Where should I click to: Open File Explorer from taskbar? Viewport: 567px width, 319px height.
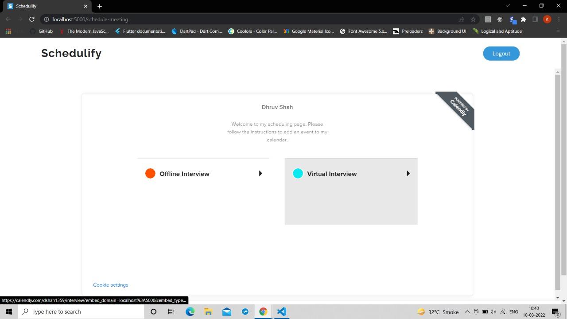(x=208, y=311)
